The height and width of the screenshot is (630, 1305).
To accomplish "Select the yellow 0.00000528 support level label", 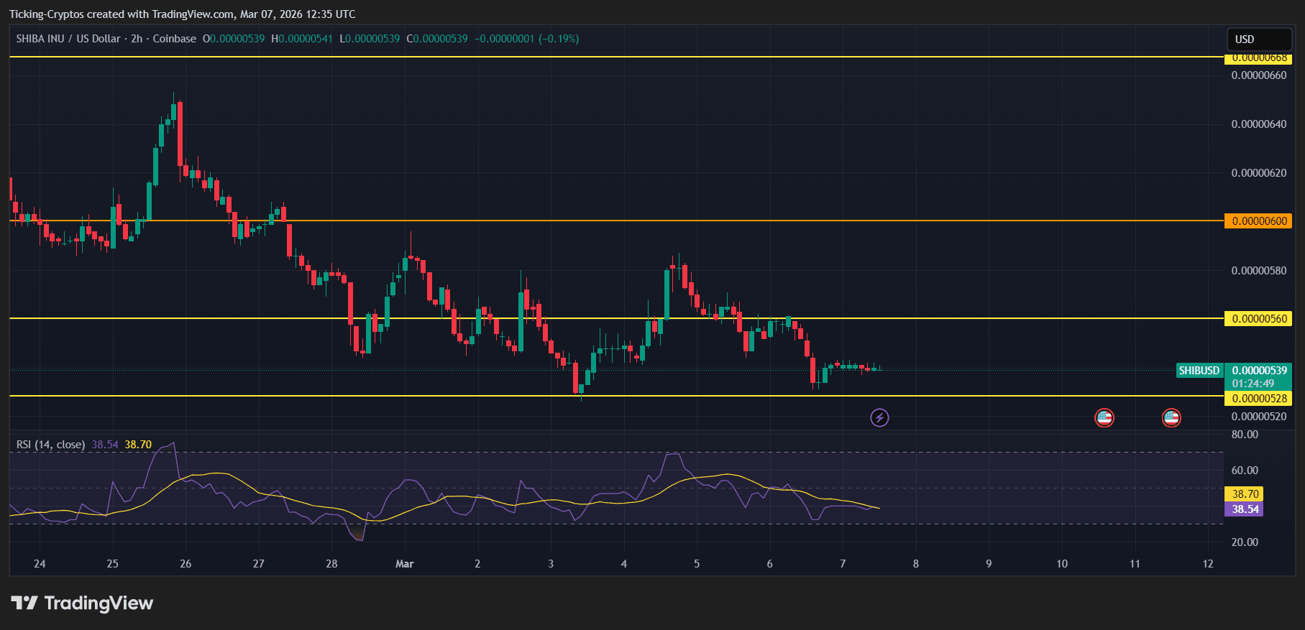I will click(1259, 399).
